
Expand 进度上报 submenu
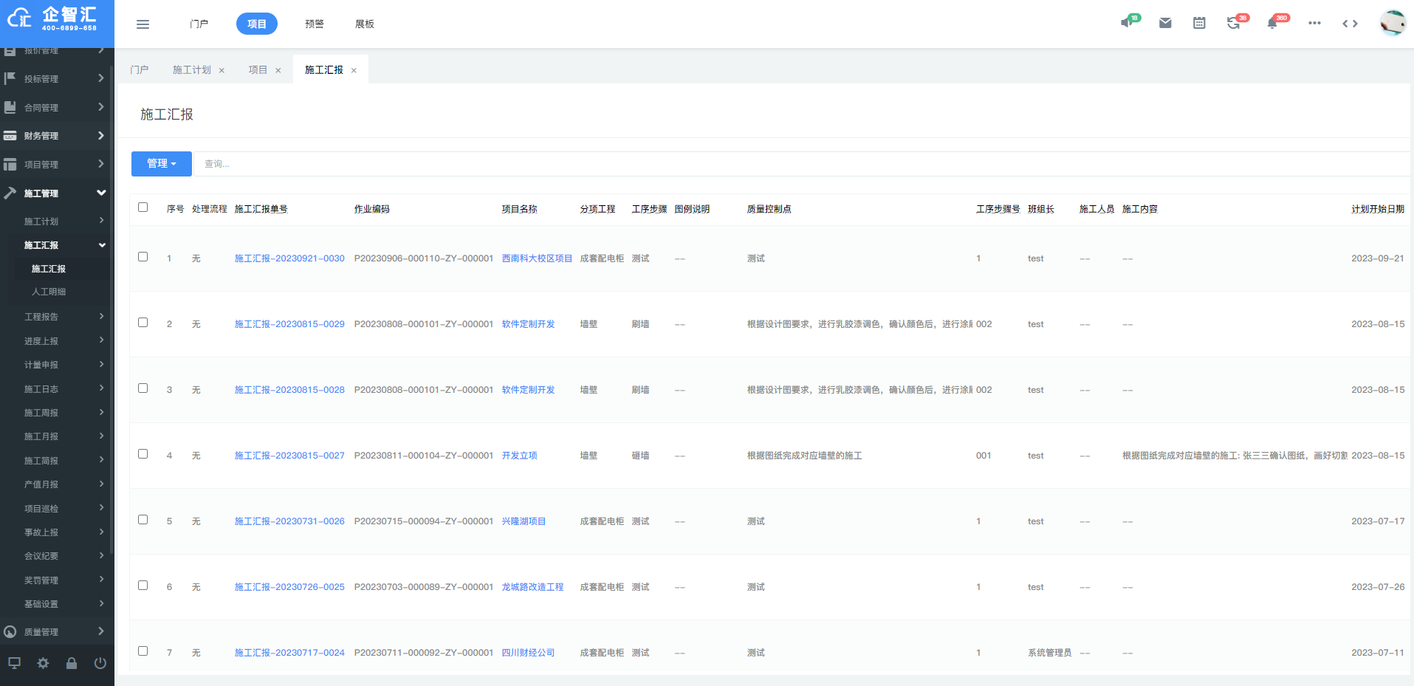[57, 341]
